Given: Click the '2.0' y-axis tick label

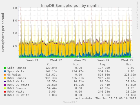Looking at the screenshot, I should (x=15, y=33).
